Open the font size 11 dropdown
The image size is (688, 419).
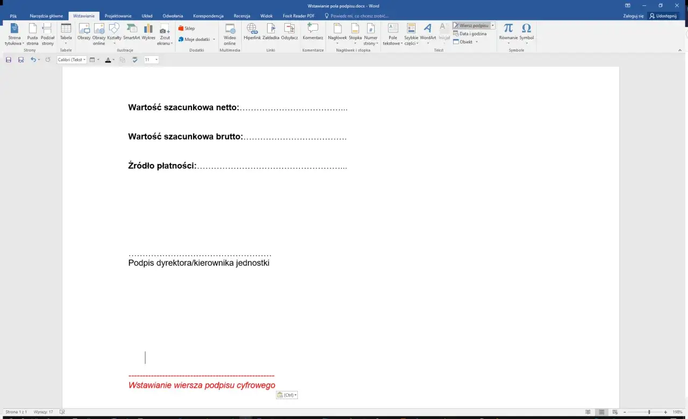tap(151, 60)
